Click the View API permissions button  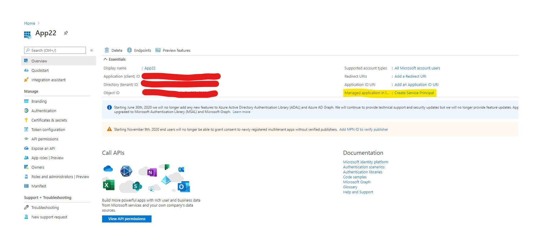tap(127, 219)
